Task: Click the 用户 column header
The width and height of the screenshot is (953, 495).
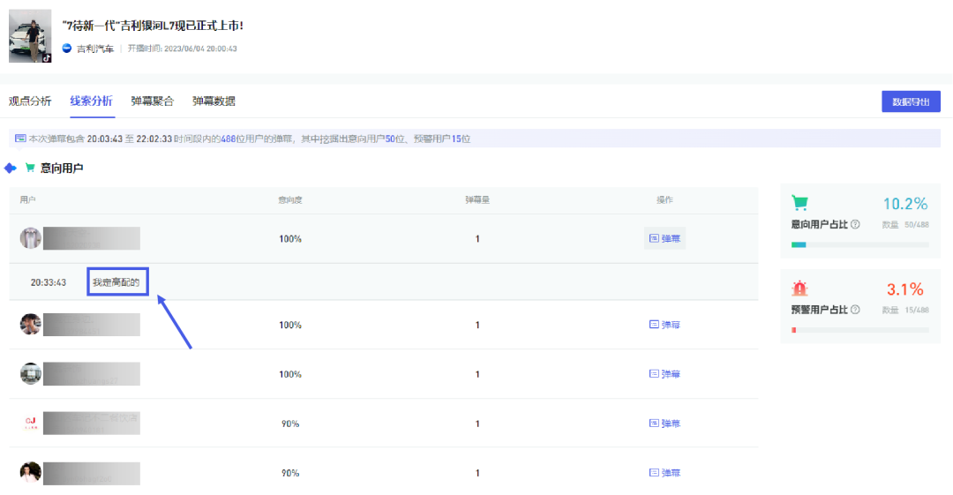Action: (27, 200)
